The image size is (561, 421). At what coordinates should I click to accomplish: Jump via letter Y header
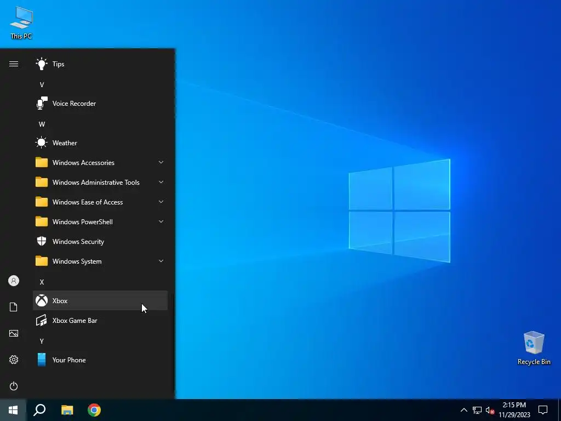point(42,341)
